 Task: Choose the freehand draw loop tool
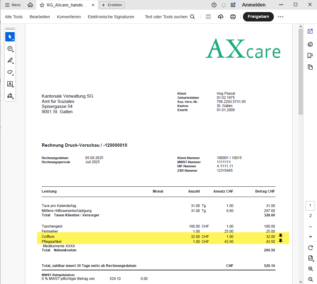tap(10, 72)
